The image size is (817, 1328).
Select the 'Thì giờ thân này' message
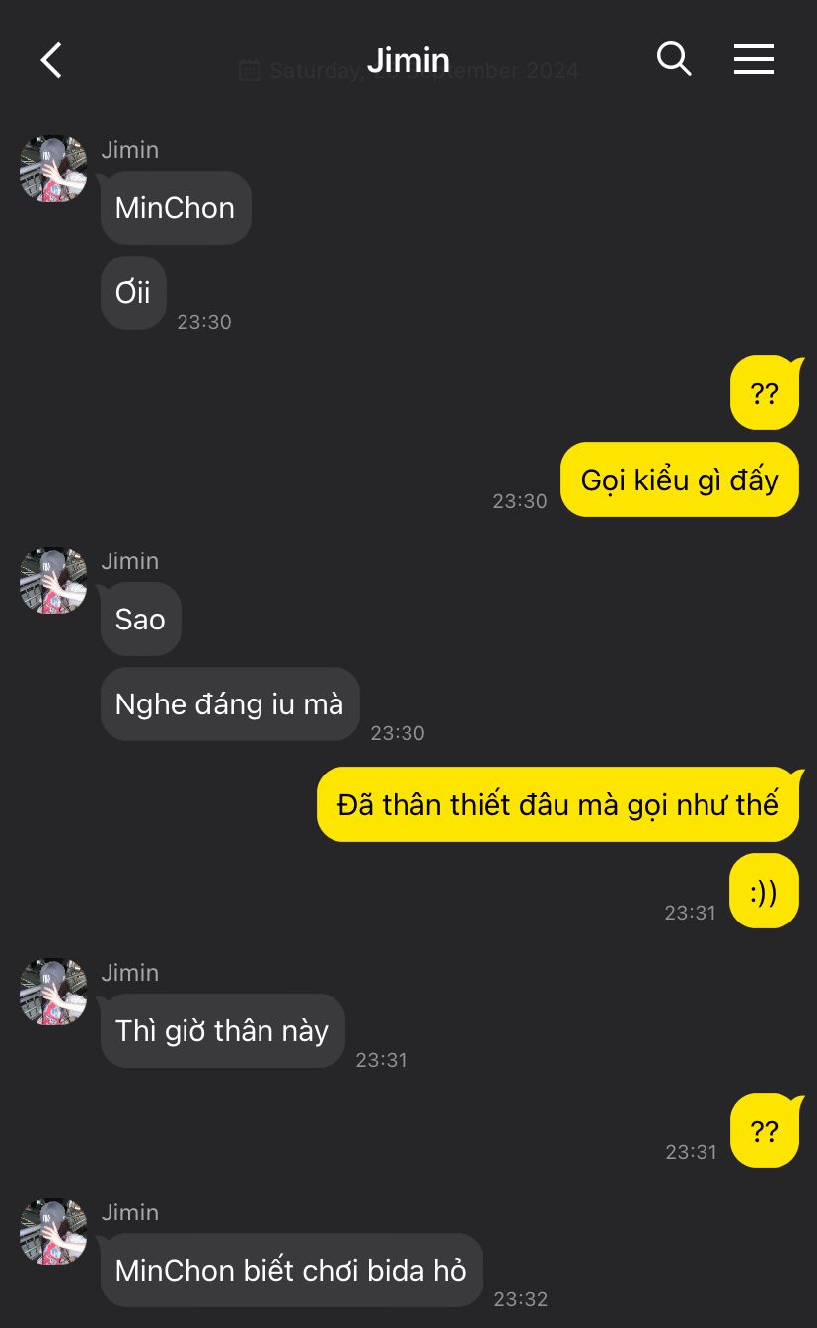tap(222, 1030)
